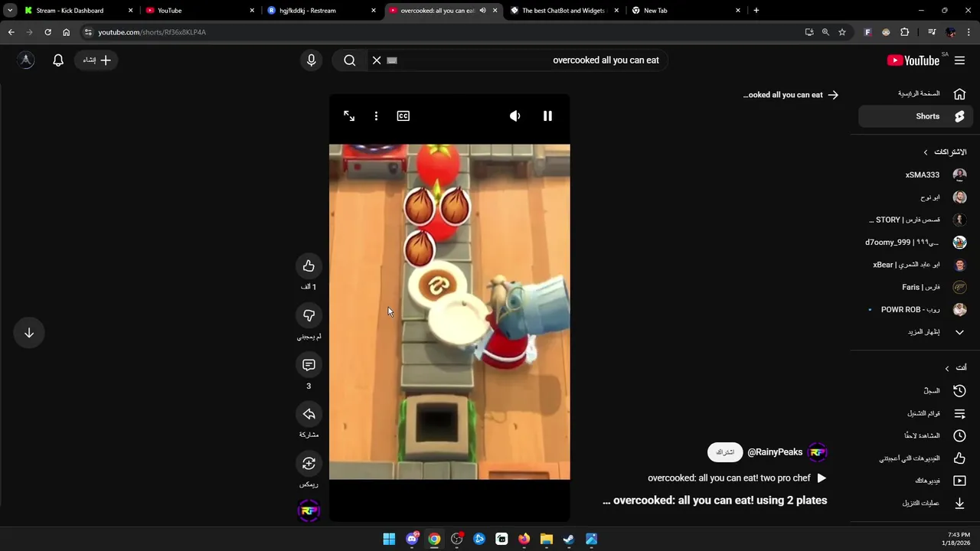Open the sidebar Home page item

[x=915, y=93]
